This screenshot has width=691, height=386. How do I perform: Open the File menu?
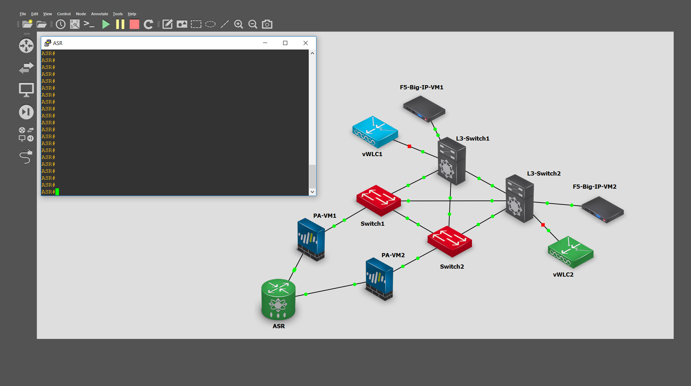click(x=23, y=14)
